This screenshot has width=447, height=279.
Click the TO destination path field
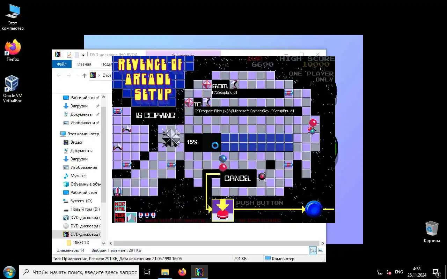click(248, 111)
